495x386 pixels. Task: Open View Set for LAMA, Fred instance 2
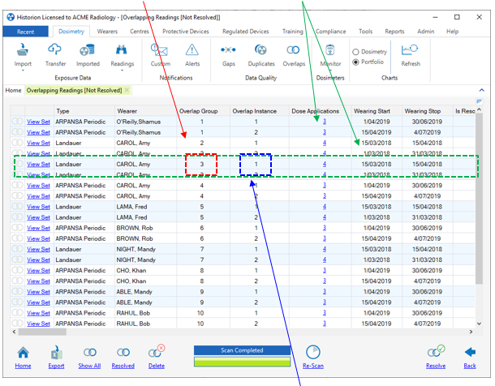38,217
